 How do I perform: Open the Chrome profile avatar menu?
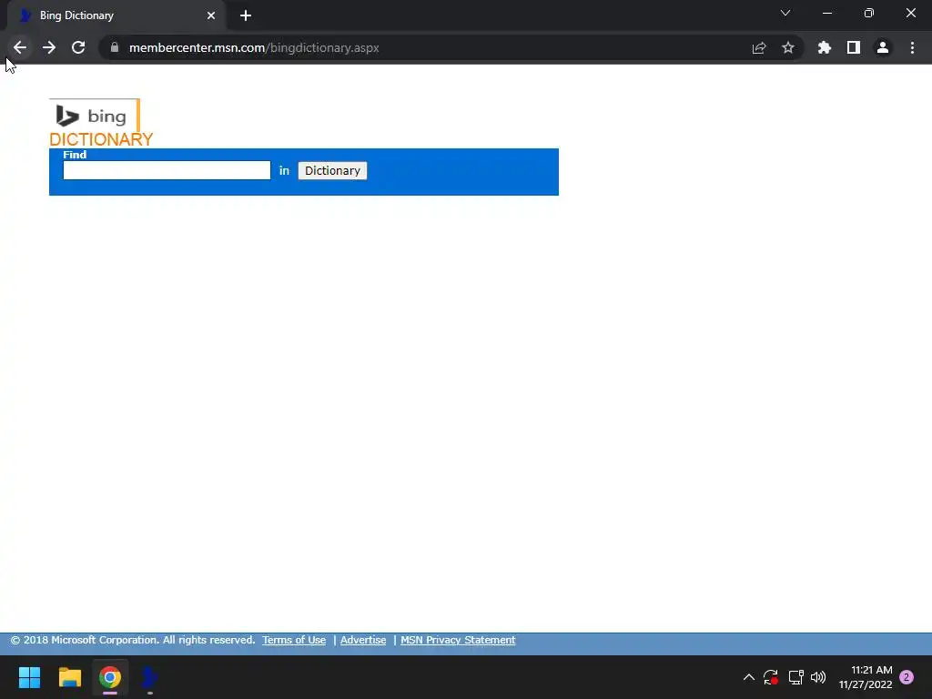tap(883, 47)
